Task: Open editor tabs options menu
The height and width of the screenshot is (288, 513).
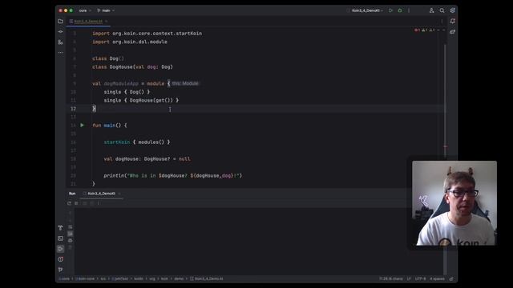Action: tap(442, 22)
